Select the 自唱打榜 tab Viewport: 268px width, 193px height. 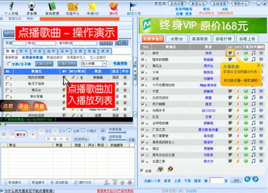pyautogui.click(x=224, y=39)
